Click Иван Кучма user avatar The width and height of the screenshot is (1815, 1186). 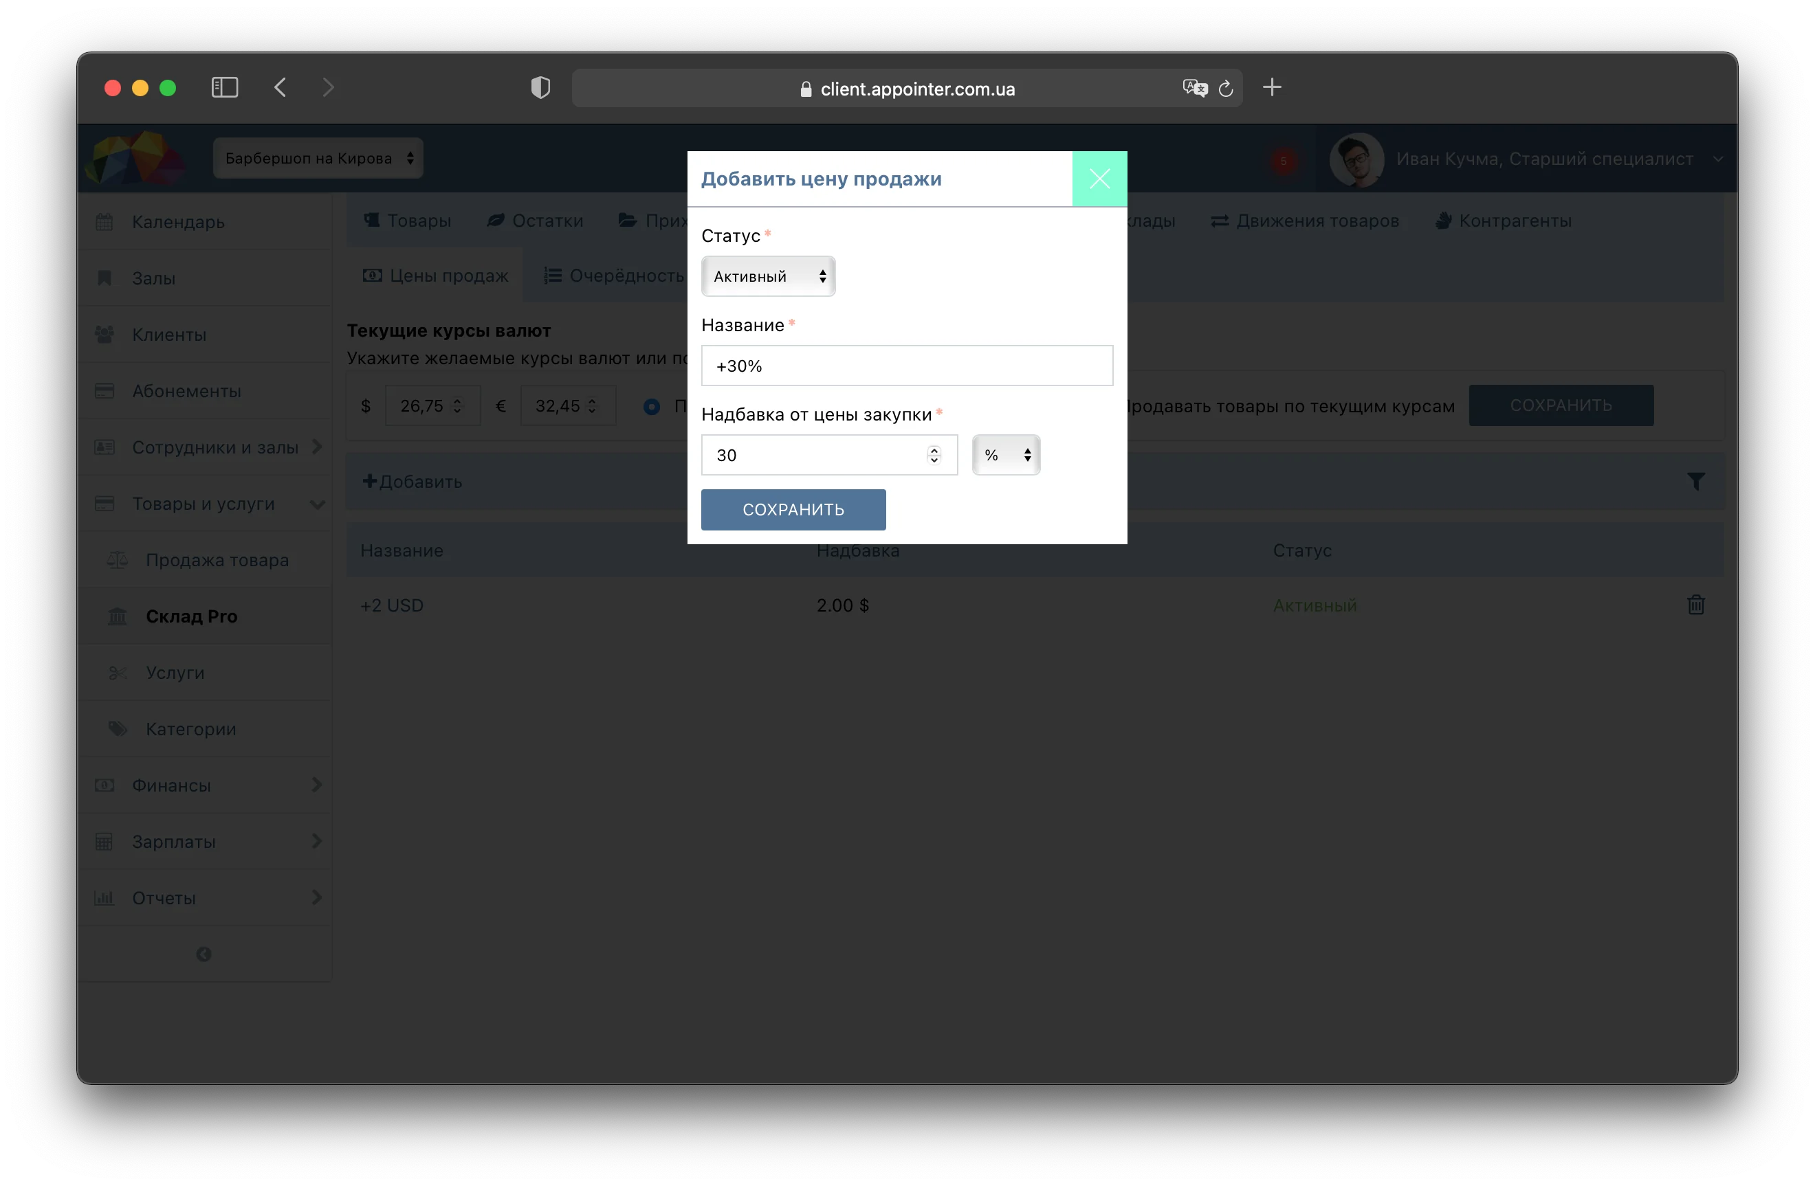(x=1356, y=159)
